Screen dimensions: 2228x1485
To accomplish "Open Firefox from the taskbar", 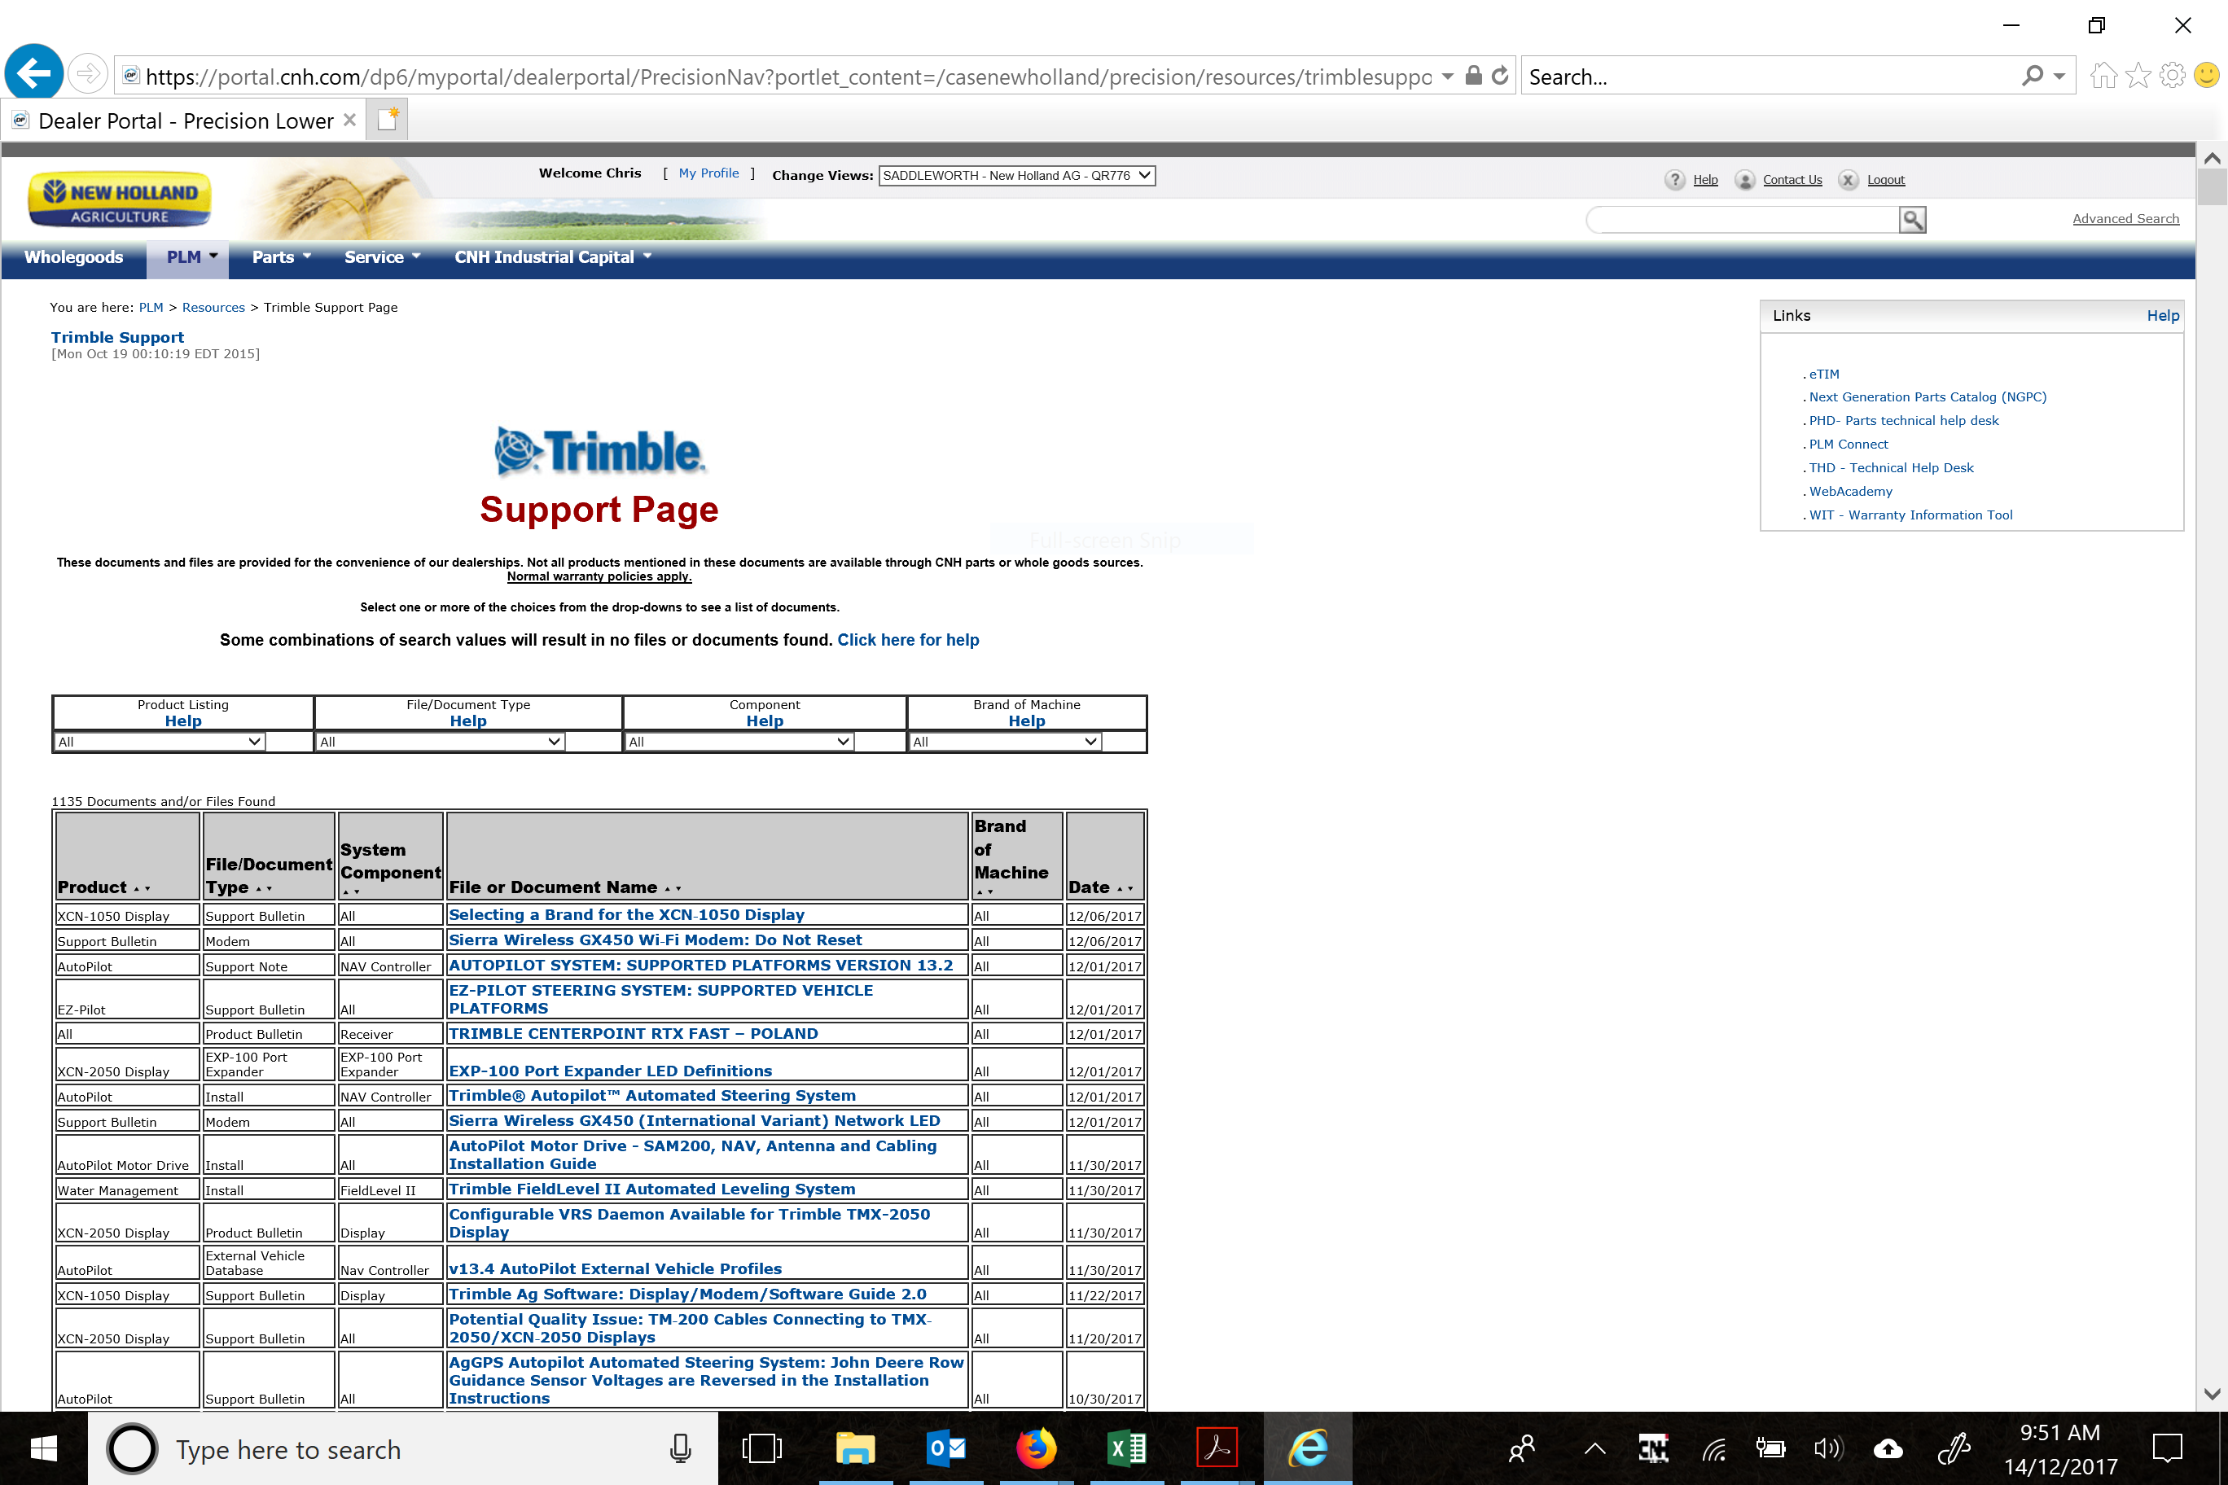I will (x=1035, y=1448).
